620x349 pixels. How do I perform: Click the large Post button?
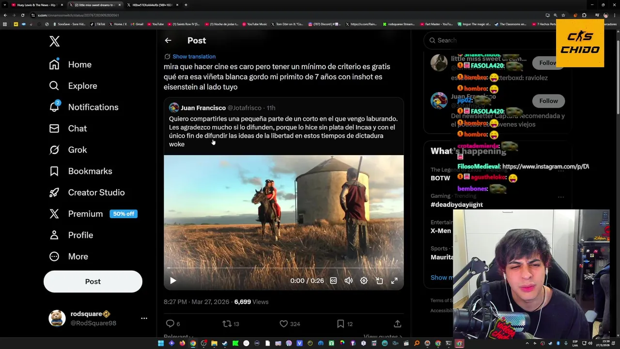click(x=93, y=282)
